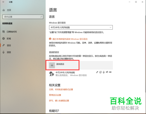Open the 主页 home icon
Screen dimensions: 146x114
[x=4, y=10]
